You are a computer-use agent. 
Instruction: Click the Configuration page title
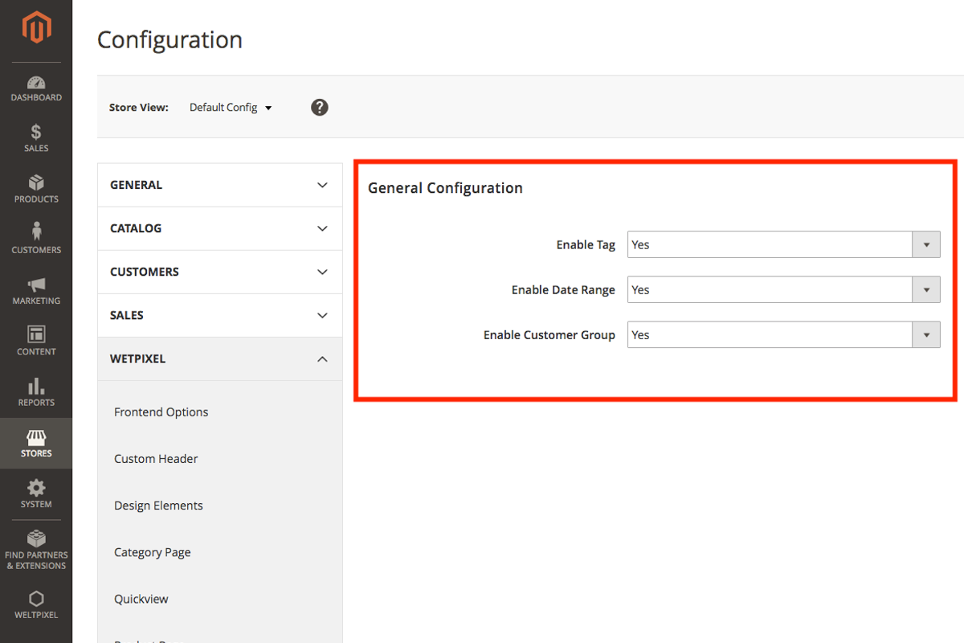(x=170, y=39)
